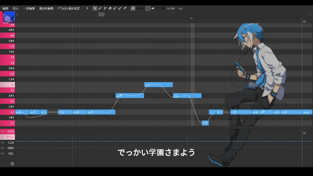Open the gear settings in parameter panel
This screenshot has width=313, height=176.
coord(12,164)
